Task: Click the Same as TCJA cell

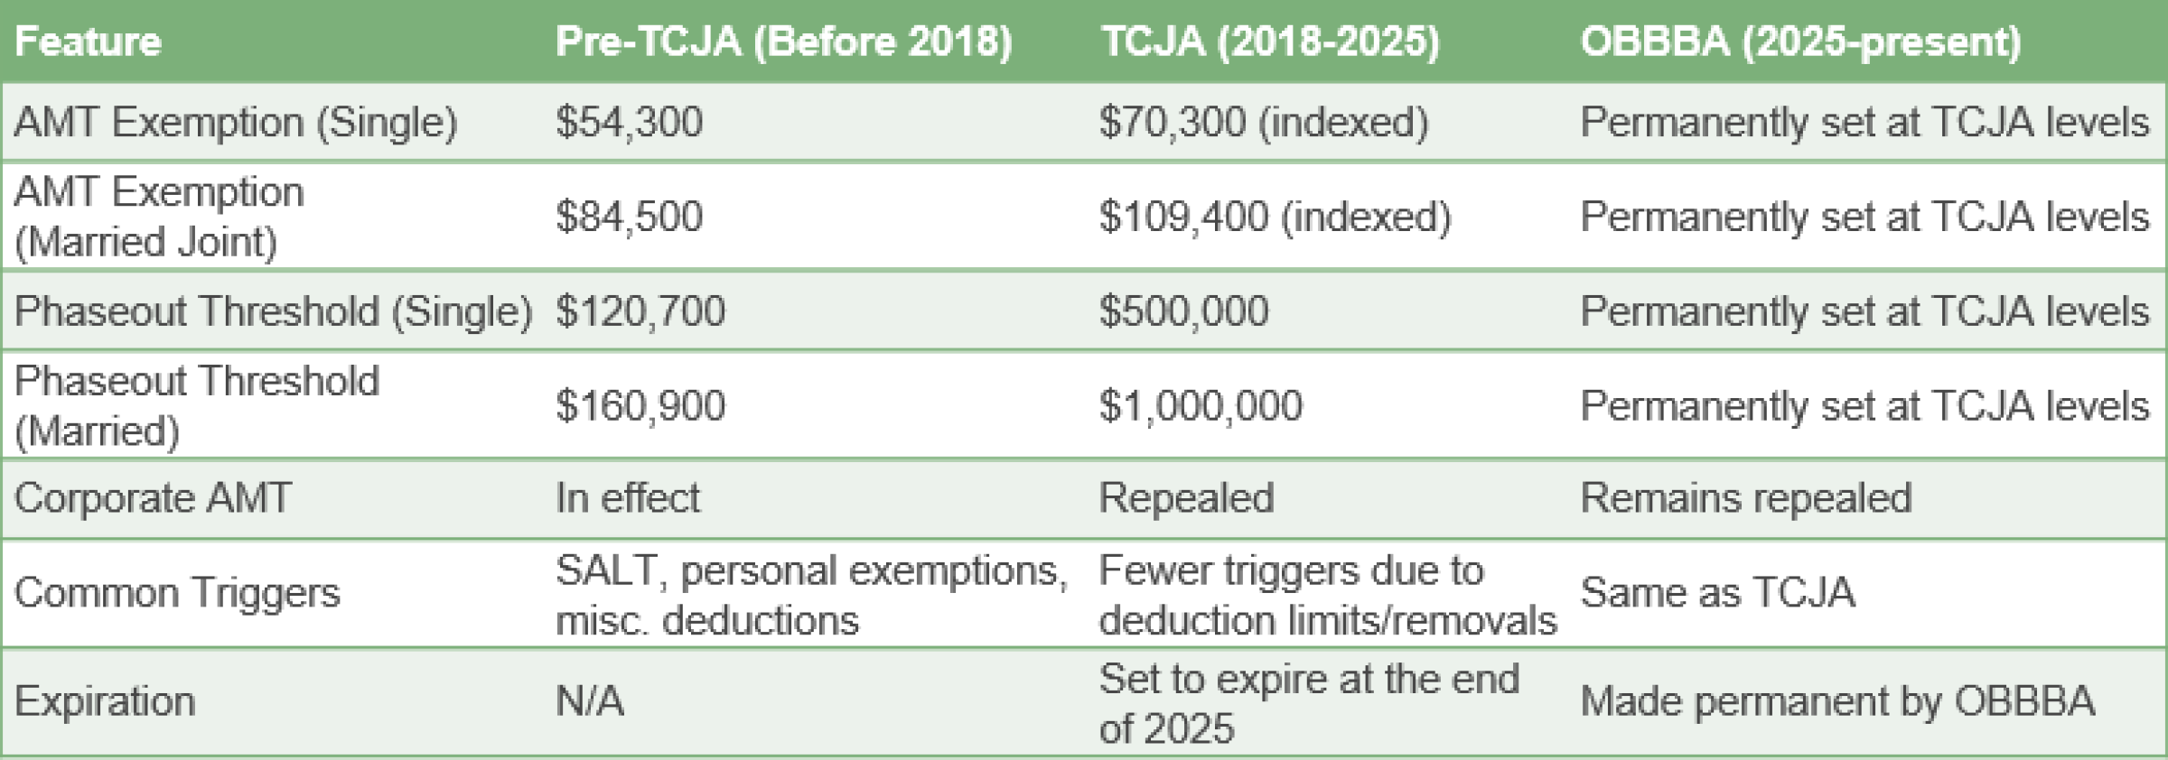Action: tap(1717, 593)
